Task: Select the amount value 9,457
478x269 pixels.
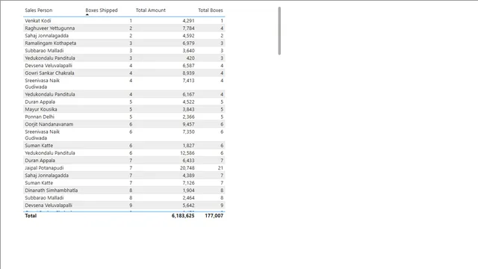Action: 188,124
